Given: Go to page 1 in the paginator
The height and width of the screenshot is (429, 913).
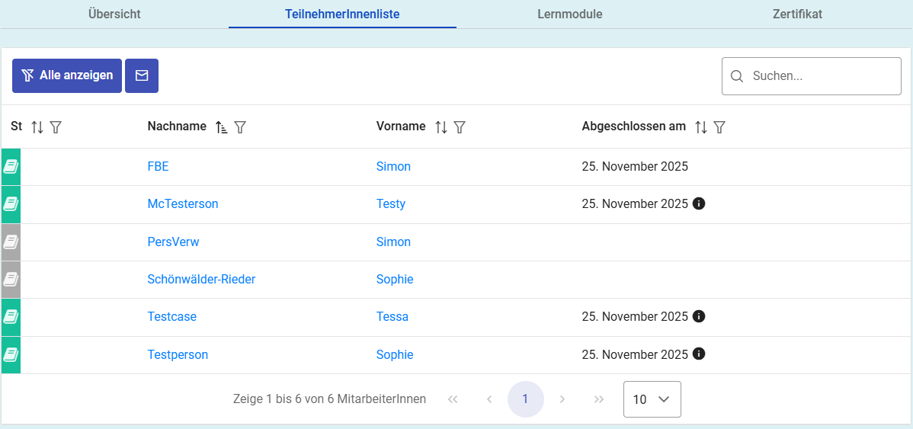Looking at the screenshot, I should (x=525, y=399).
